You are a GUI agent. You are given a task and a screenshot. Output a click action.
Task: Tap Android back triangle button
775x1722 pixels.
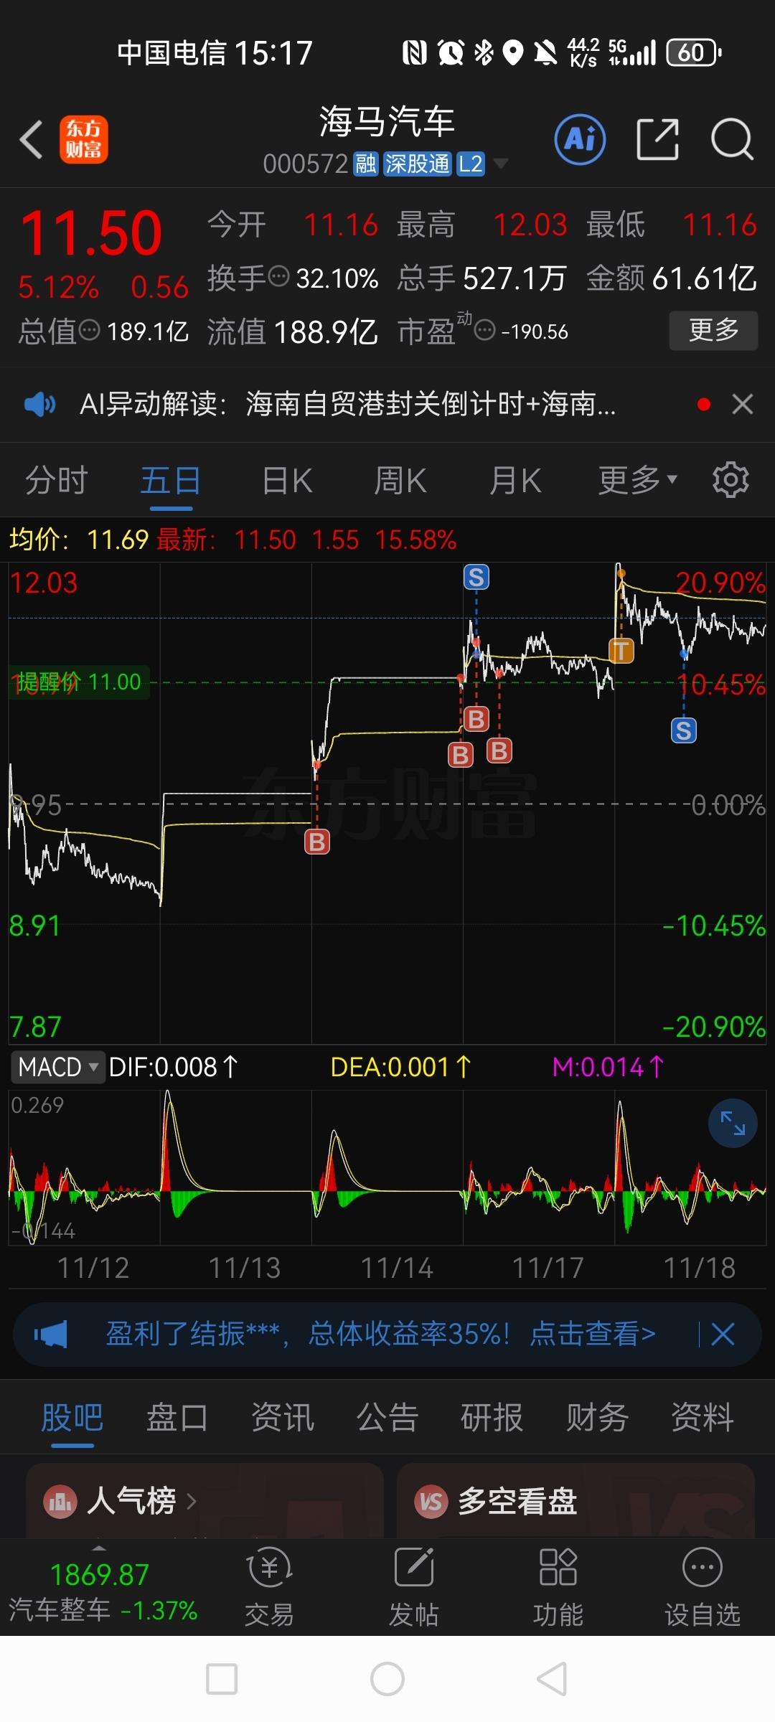coord(553,1679)
